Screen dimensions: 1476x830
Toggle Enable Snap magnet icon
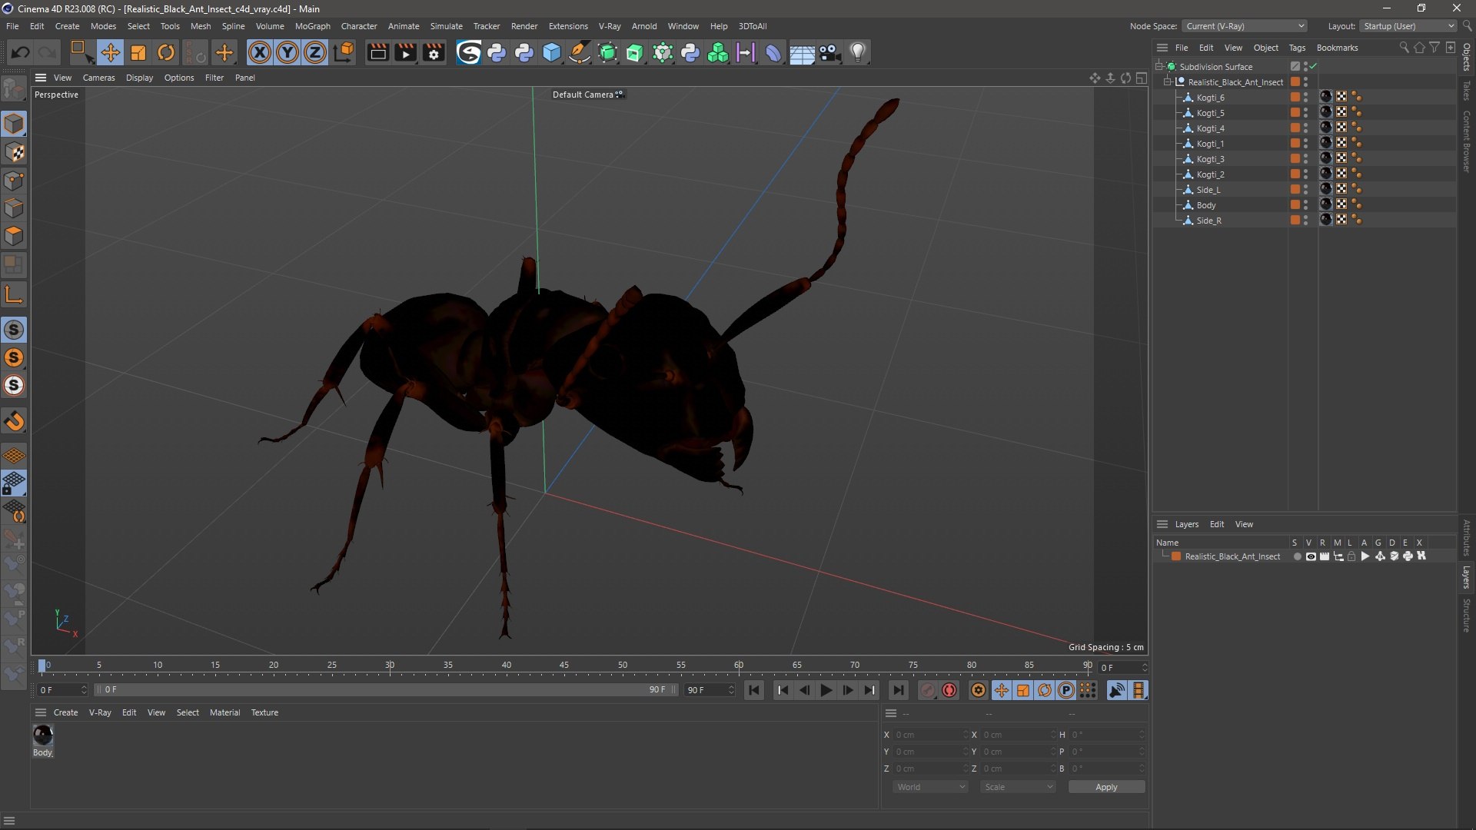tap(14, 420)
